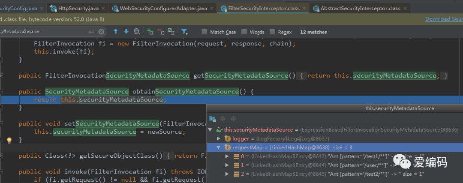Clear the search field with the X icon
This screenshot has width=463, height=183.
(x=101, y=32)
